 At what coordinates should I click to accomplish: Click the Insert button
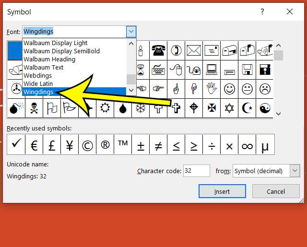coord(222,191)
